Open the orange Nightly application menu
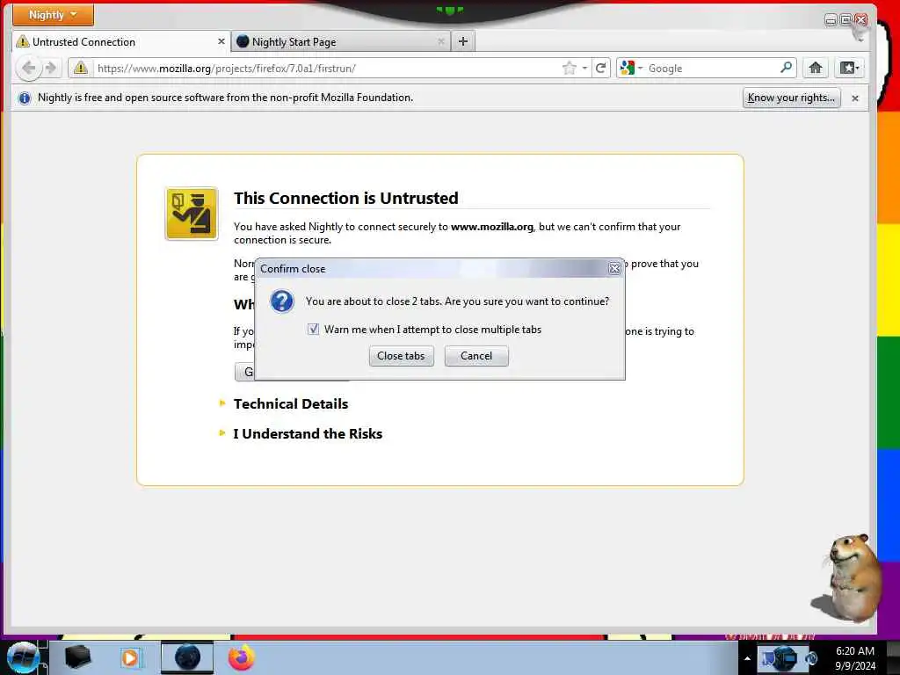The image size is (900, 675). point(52,15)
